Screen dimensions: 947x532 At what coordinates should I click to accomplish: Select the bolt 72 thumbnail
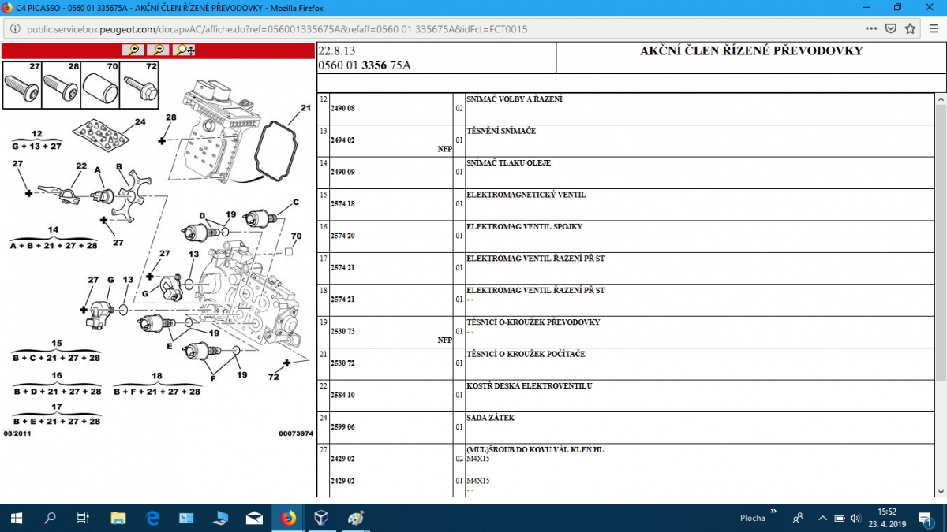pos(139,85)
